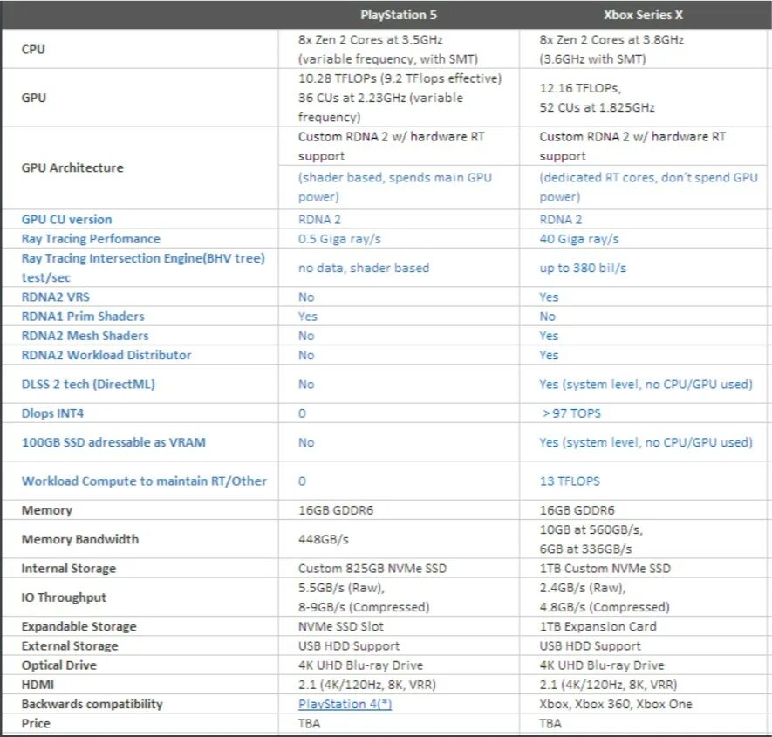Image resolution: width=772 pixels, height=737 pixels.
Task: Click the 448GB/s cell
Action: point(323,539)
